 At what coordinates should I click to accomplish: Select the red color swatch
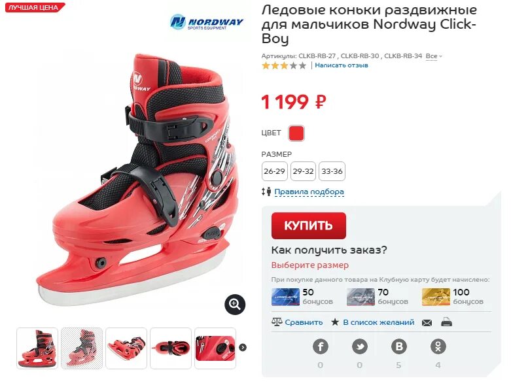[296, 133]
